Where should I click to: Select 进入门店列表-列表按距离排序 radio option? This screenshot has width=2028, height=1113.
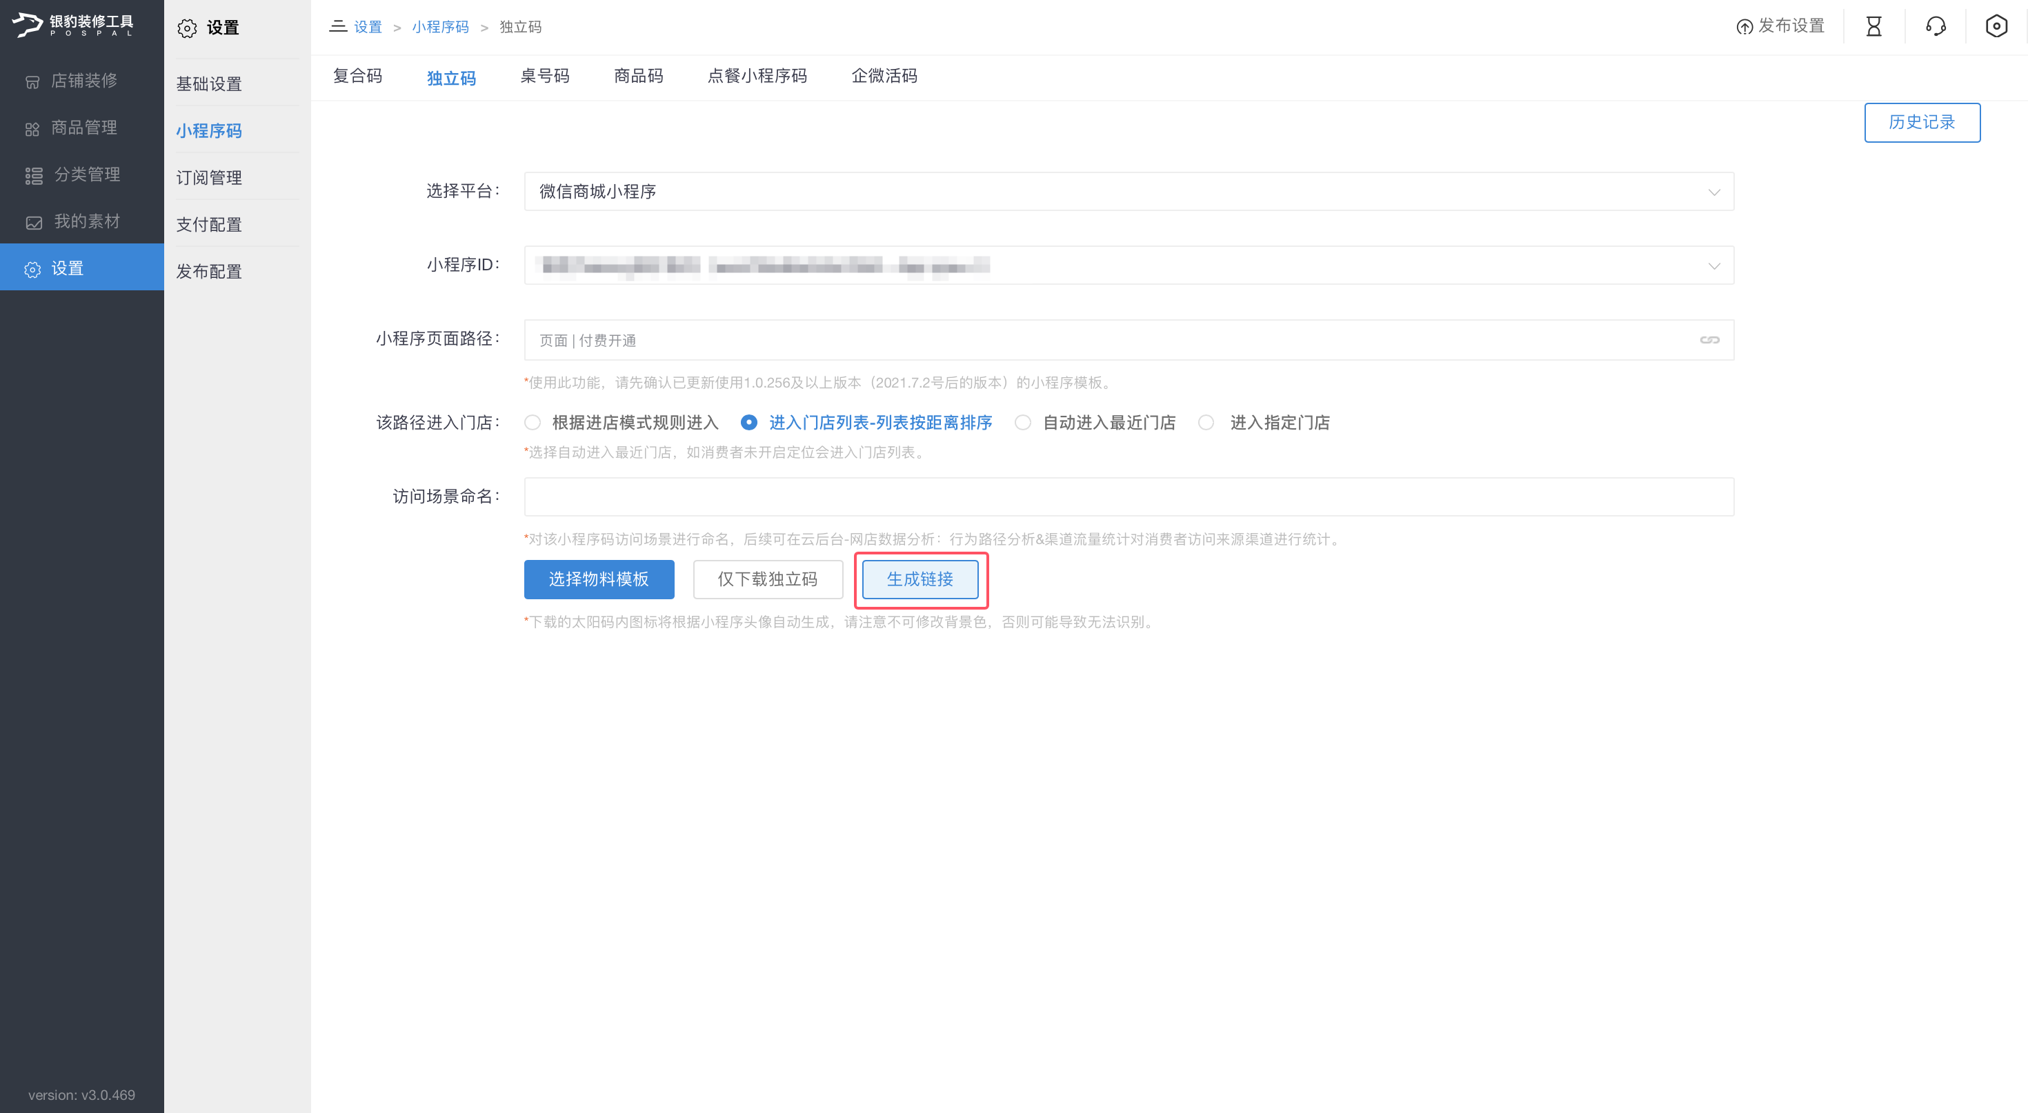750,423
